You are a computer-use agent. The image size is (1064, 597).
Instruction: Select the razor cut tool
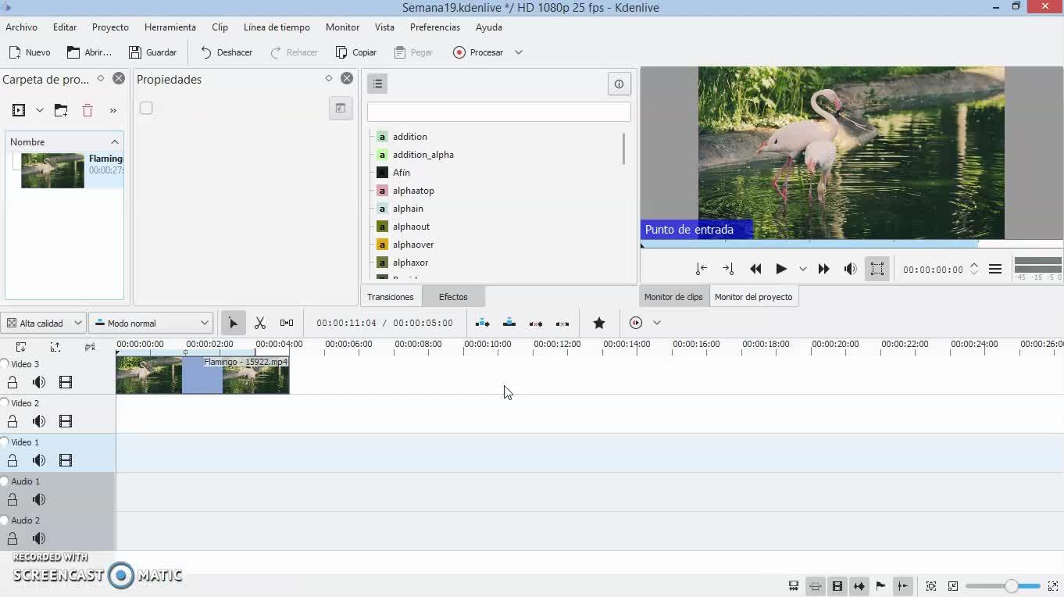tap(260, 324)
